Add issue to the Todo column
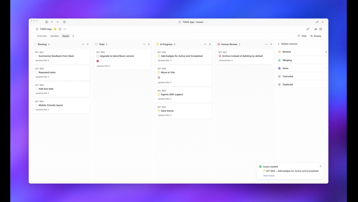 point(149,44)
